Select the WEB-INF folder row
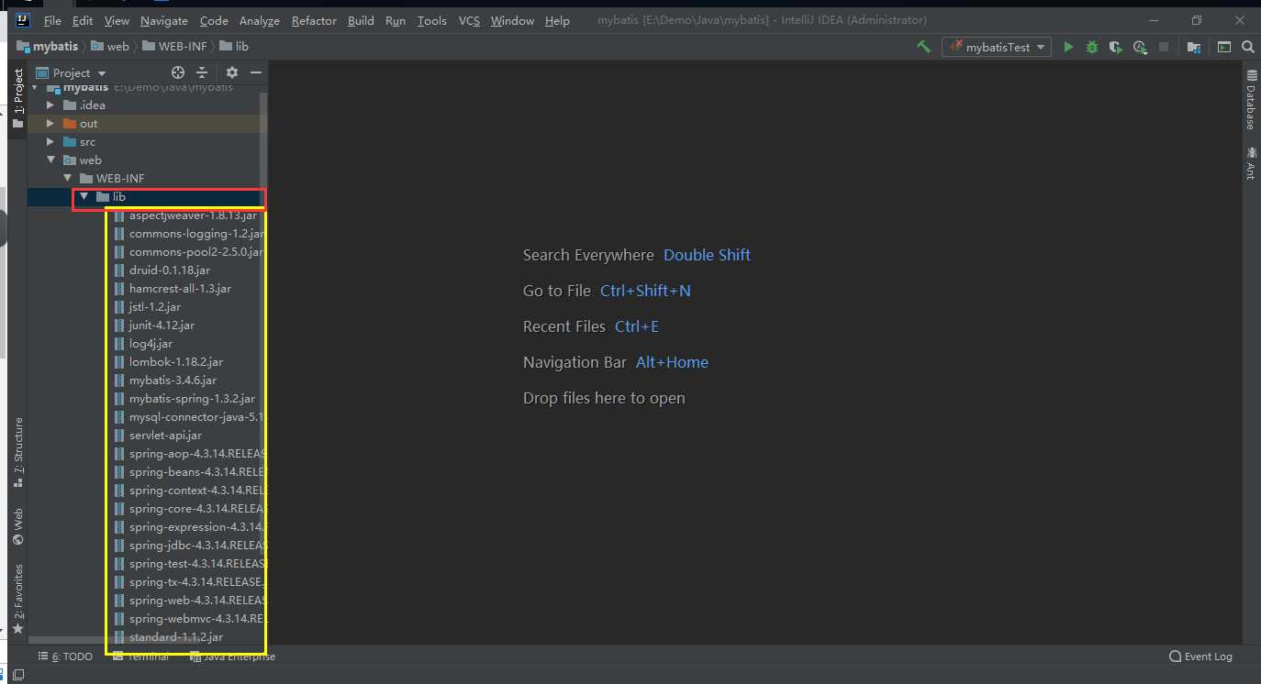1261x684 pixels. 147,179
